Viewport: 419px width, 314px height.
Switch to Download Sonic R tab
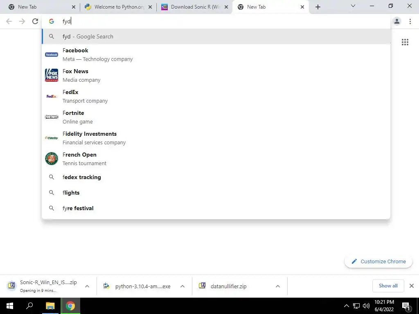195,7
